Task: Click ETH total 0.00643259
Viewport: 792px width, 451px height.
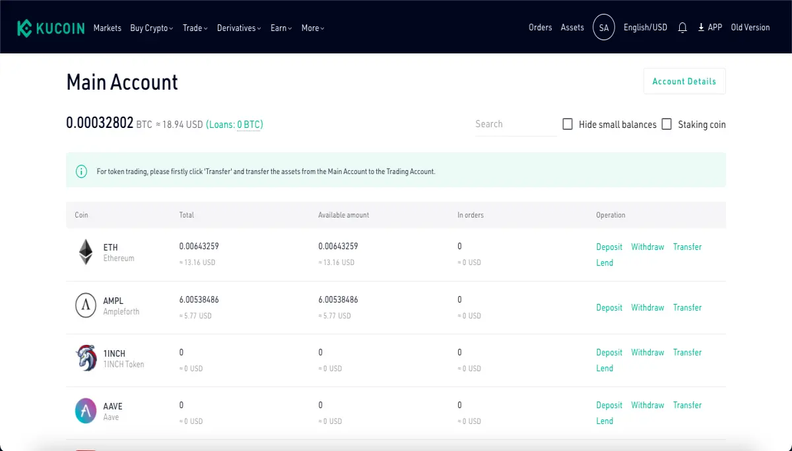Action: 199,246
